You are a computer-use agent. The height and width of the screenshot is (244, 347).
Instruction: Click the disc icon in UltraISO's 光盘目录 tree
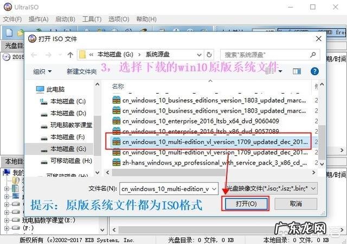[x=6, y=57]
